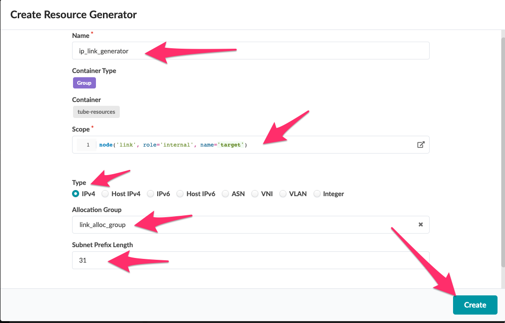The image size is (505, 323).
Task: Click the Create Resource Generator dialog title
Action: click(73, 15)
